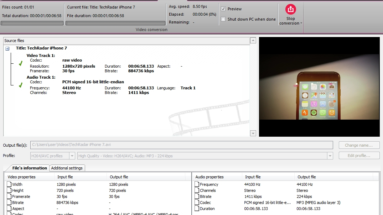
Task: Click the '44100 Hz' source track frequency
Action: tap(72, 88)
